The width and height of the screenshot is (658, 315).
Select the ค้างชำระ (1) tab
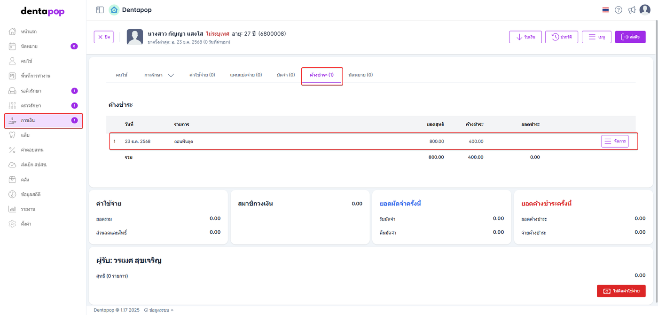(x=322, y=75)
